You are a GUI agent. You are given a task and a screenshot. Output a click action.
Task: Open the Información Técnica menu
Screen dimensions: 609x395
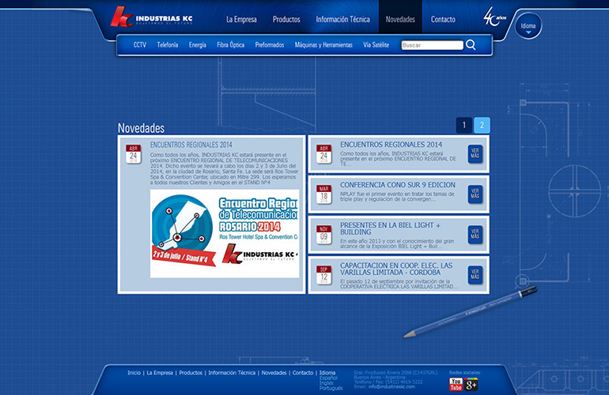tap(342, 20)
